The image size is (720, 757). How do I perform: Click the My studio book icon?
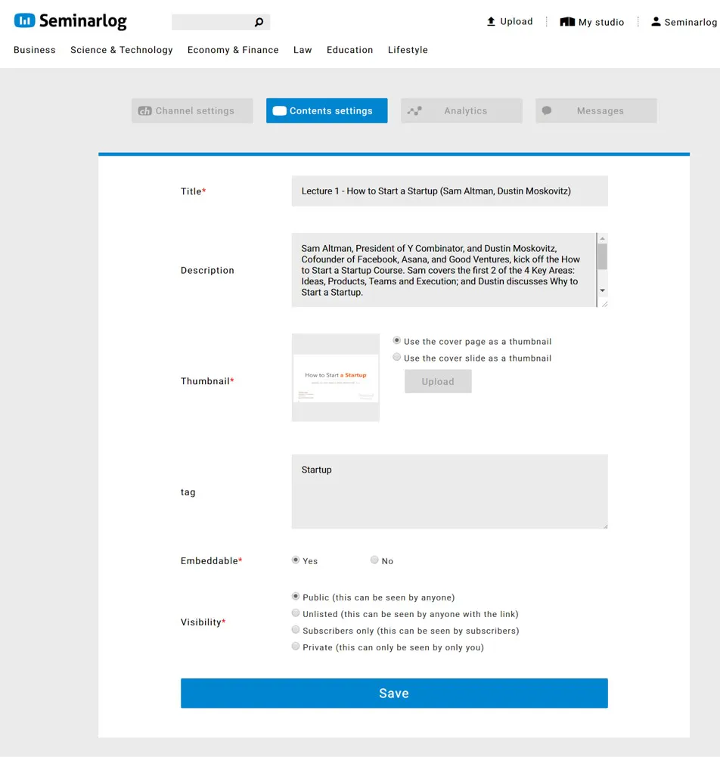(x=567, y=22)
